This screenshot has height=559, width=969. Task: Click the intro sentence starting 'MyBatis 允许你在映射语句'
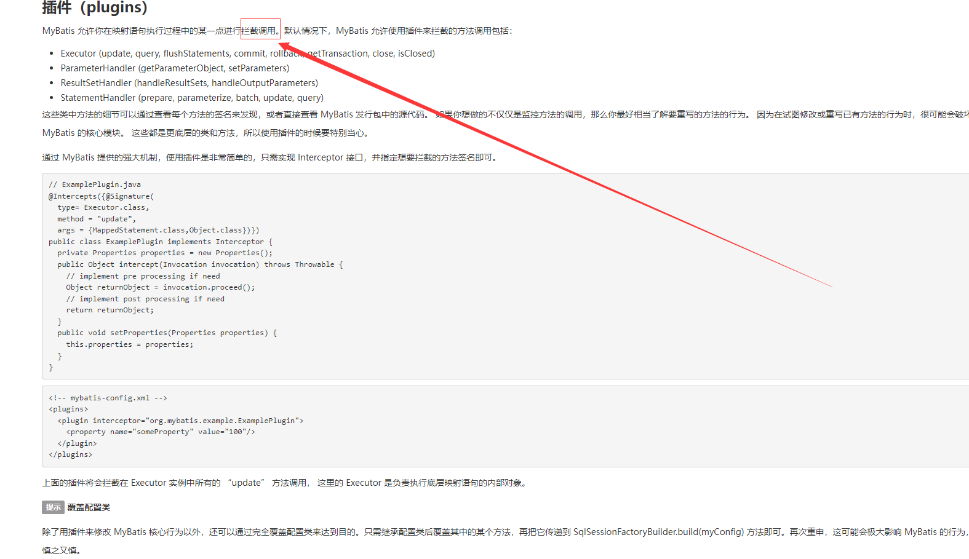tap(277, 31)
